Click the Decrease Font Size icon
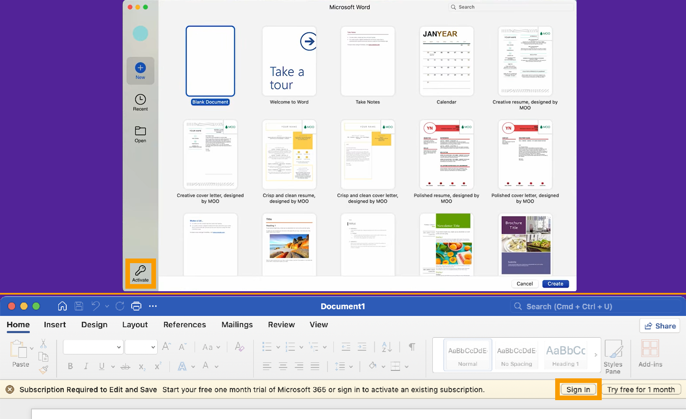The width and height of the screenshot is (686, 419). [182, 347]
